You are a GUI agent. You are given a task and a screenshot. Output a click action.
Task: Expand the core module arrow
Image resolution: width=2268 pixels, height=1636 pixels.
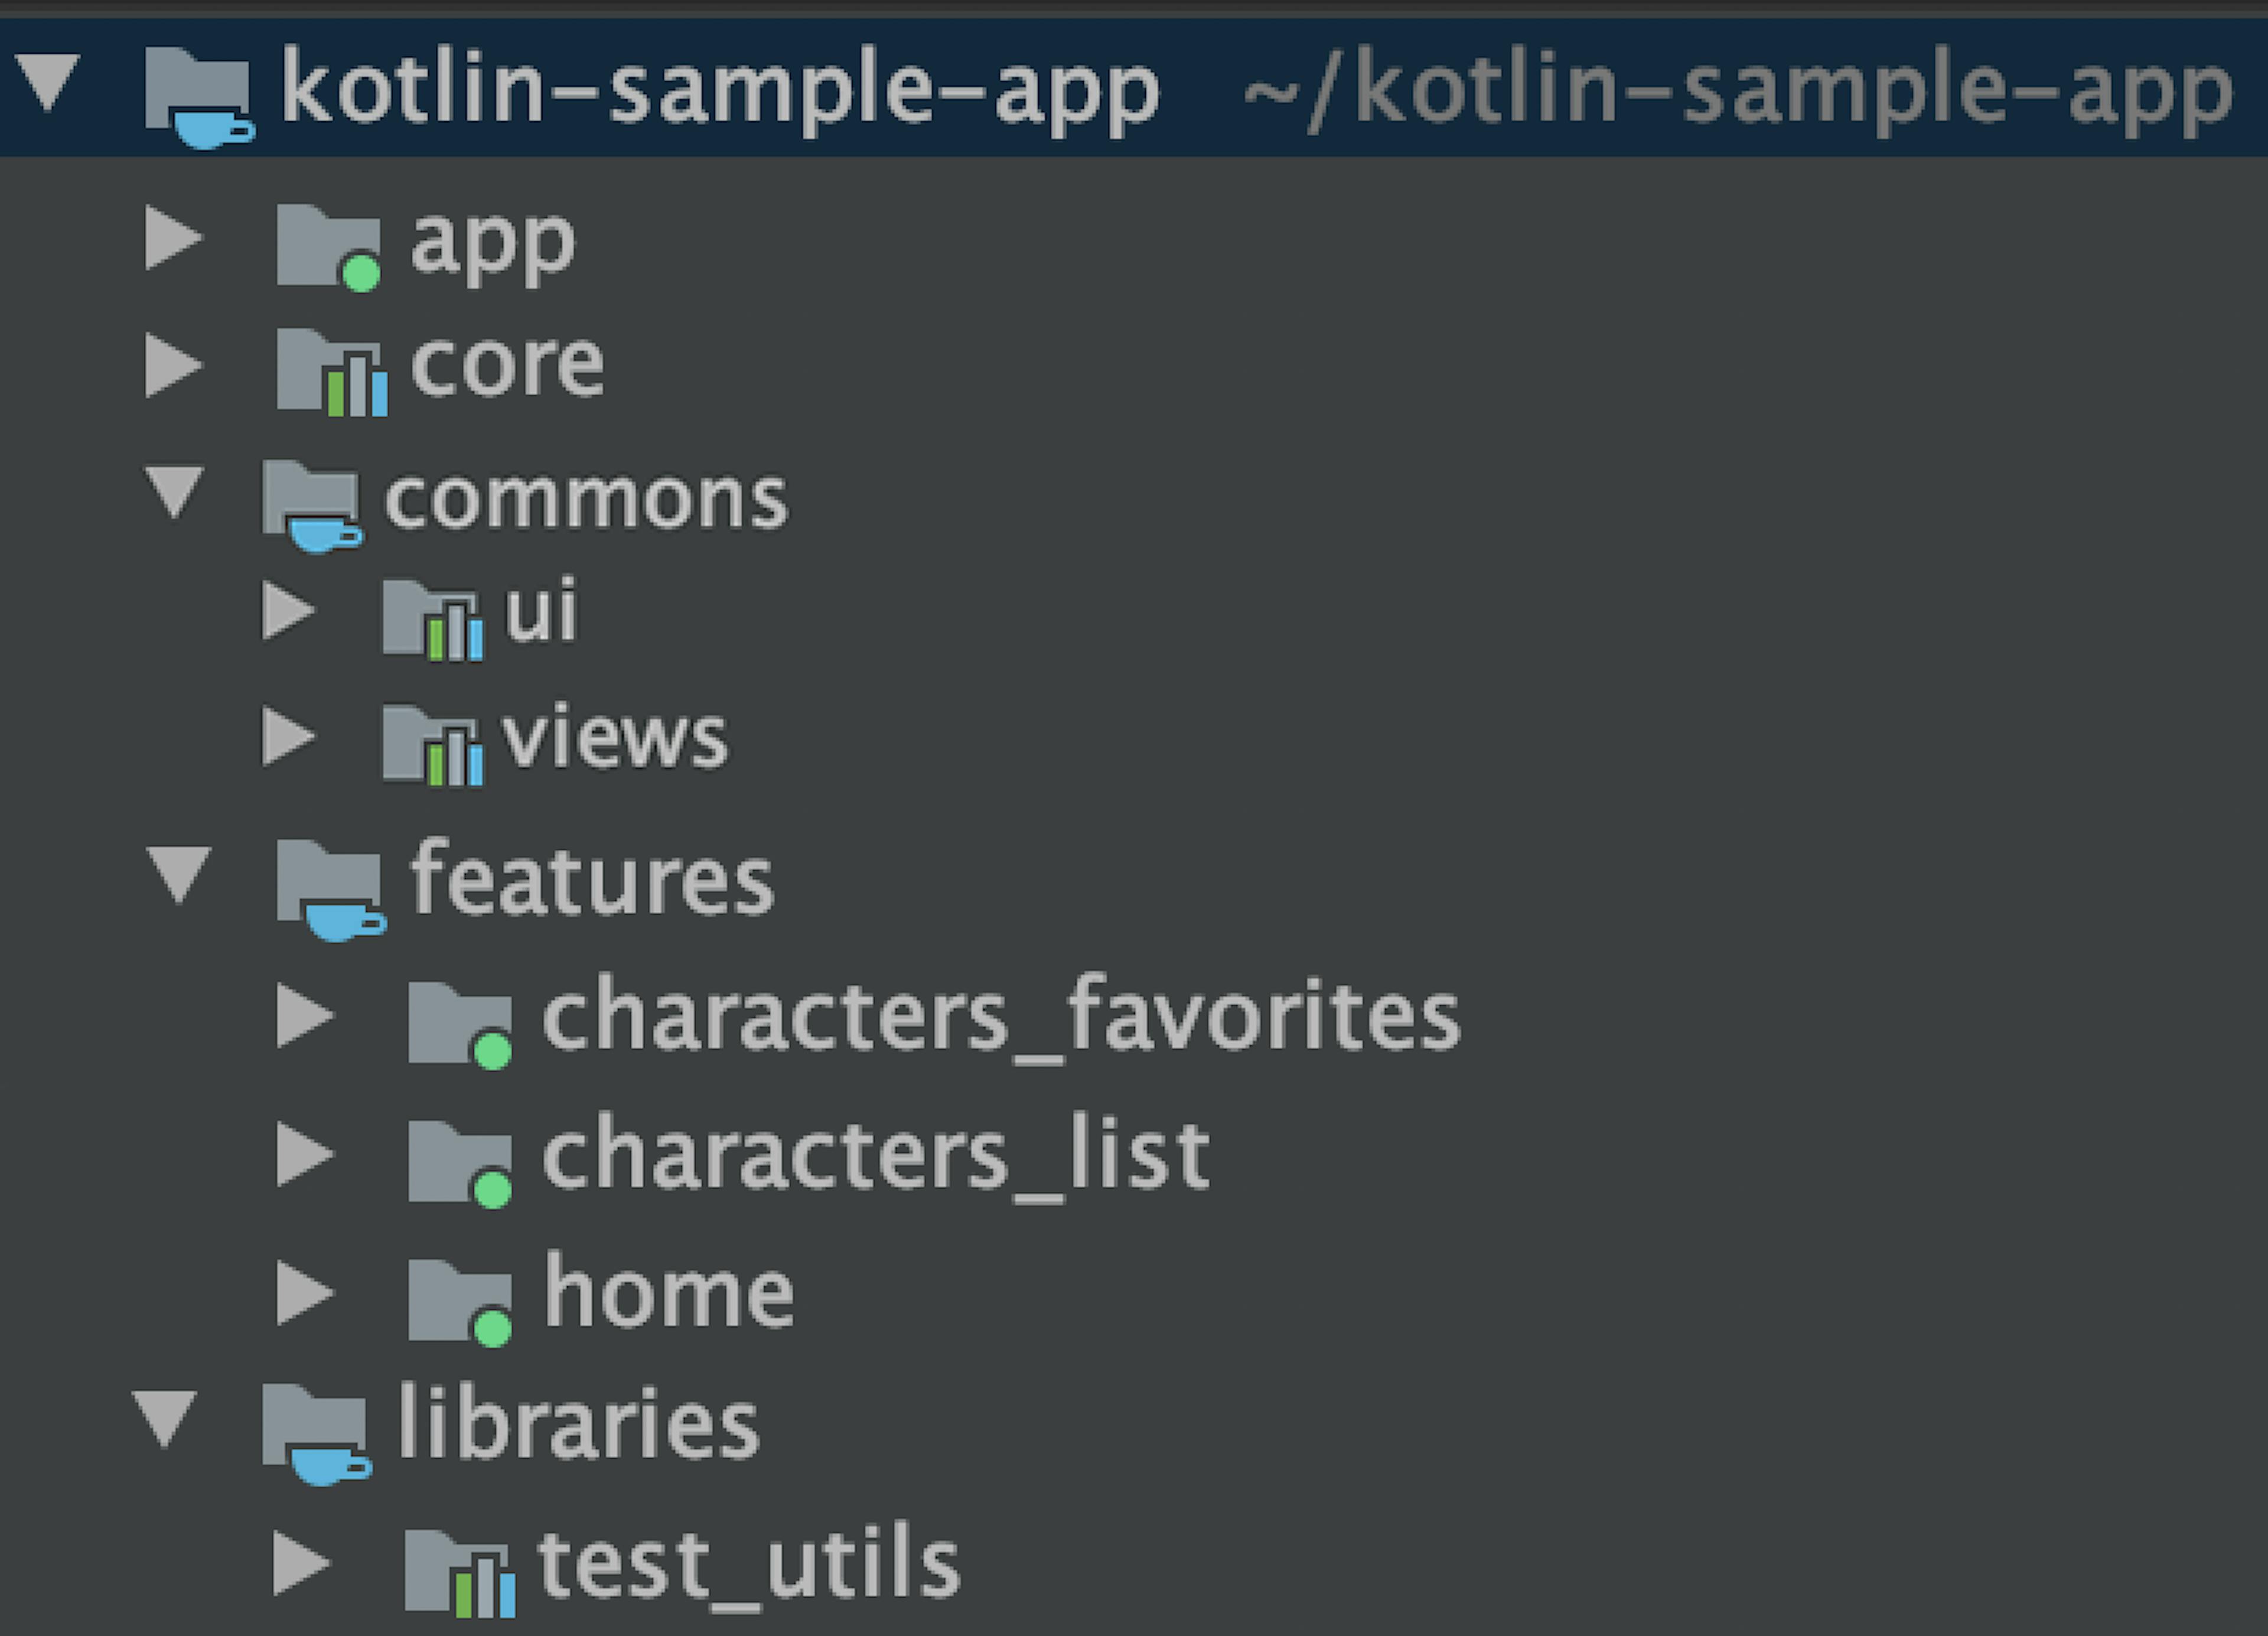tap(174, 366)
